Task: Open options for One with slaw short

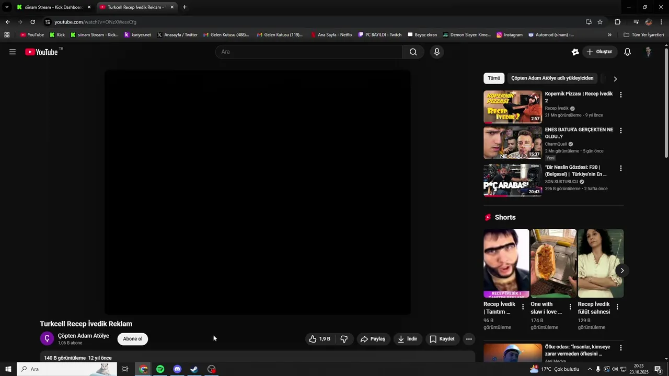Action: pyautogui.click(x=570, y=307)
